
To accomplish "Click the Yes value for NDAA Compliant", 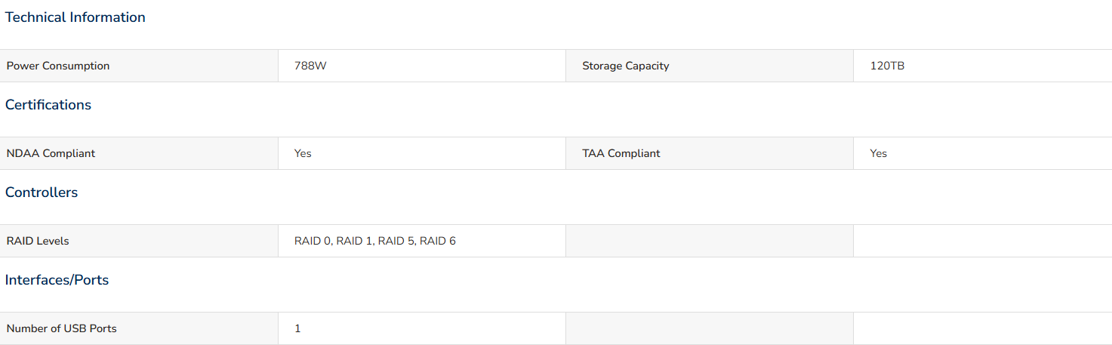I will pos(303,153).
